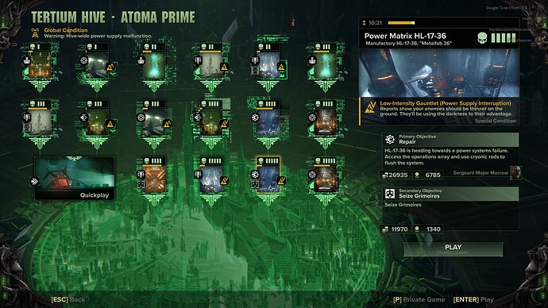Screen dimensions: 548x308
Task: Click the PLAY public game button
Action: [x=453, y=249]
